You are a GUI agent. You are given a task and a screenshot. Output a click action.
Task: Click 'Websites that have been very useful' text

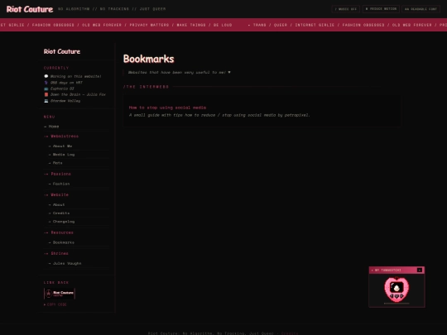click(x=179, y=72)
